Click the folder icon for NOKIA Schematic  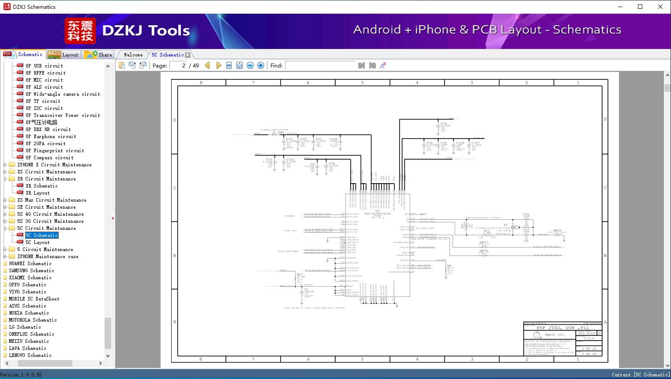tap(5, 313)
